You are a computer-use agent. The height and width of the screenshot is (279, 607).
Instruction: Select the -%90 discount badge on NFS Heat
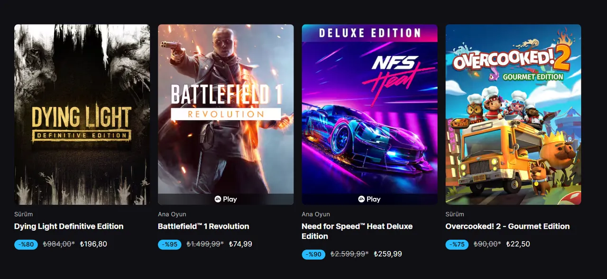point(313,254)
